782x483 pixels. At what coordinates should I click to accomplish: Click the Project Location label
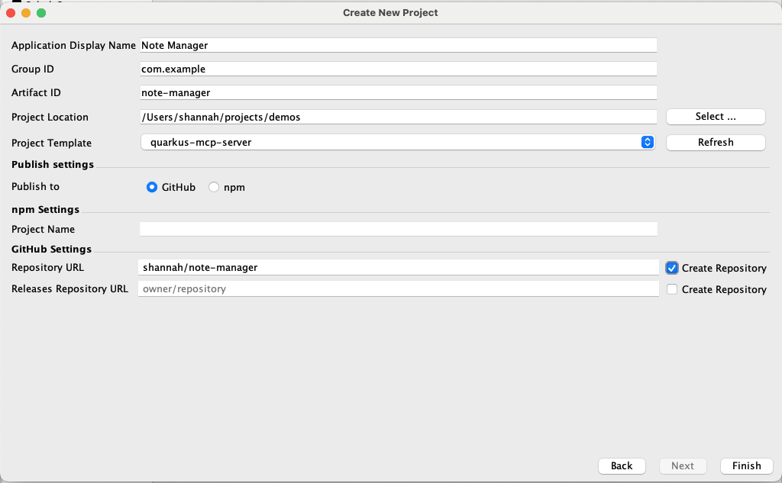(50, 118)
